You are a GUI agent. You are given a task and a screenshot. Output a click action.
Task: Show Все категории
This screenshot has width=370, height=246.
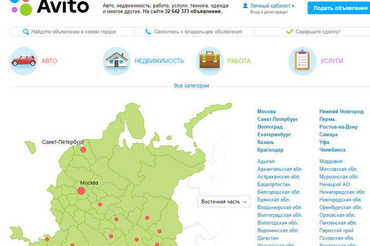191,86
